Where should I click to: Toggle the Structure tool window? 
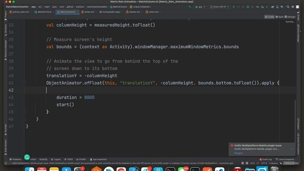click(x=6, y=30)
